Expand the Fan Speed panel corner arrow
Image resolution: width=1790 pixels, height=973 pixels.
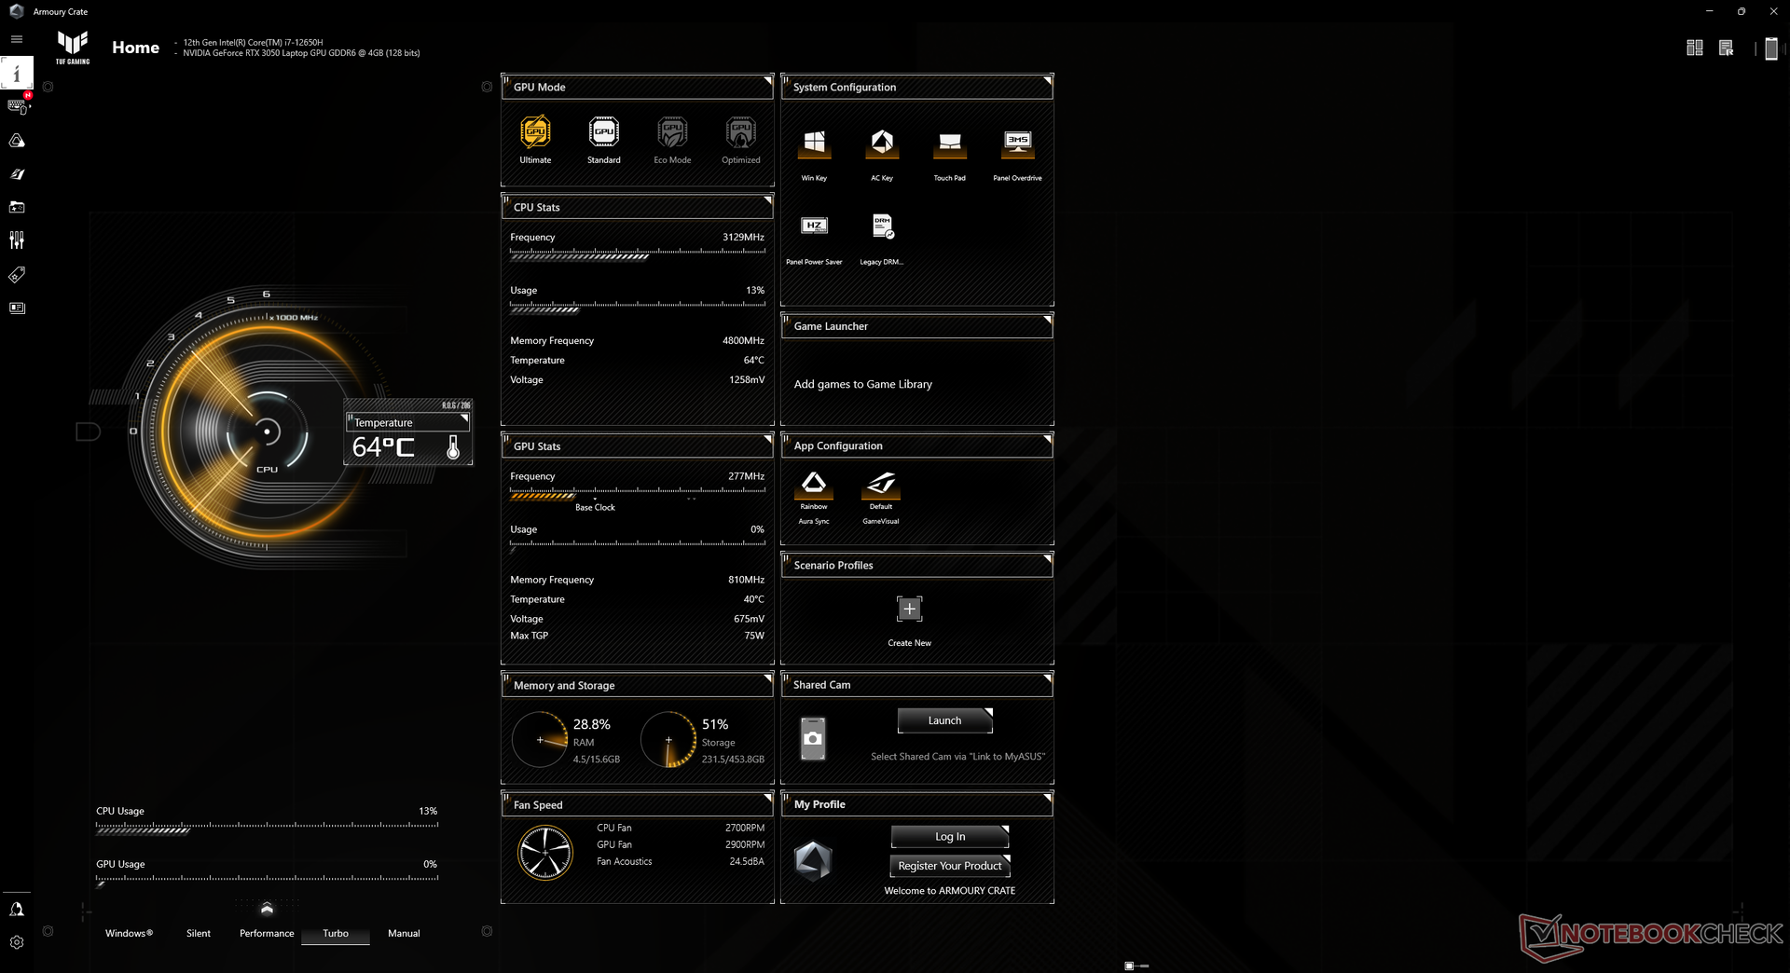pos(767,798)
